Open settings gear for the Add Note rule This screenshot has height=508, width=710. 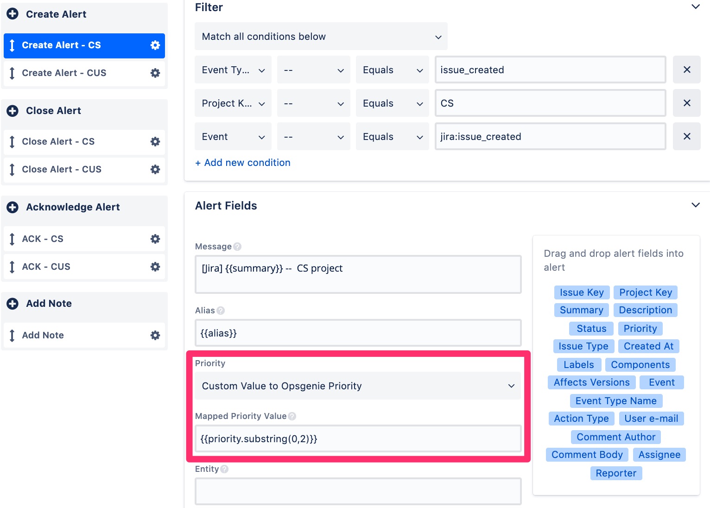click(x=155, y=335)
